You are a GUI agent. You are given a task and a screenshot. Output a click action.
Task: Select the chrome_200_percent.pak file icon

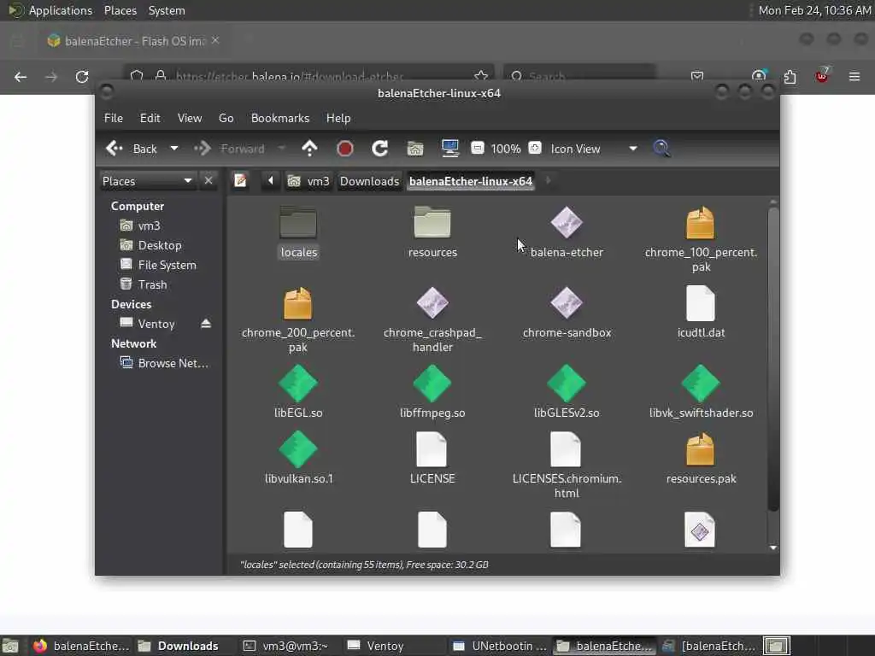298,303
